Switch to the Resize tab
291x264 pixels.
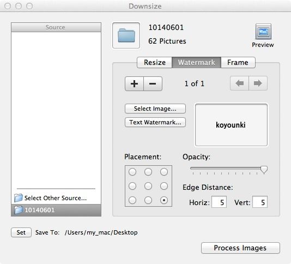click(x=155, y=62)
